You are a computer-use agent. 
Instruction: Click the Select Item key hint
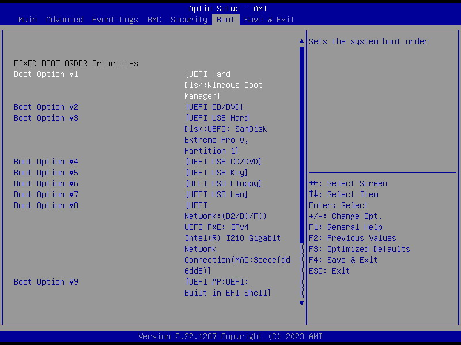[x=343, y=194]
